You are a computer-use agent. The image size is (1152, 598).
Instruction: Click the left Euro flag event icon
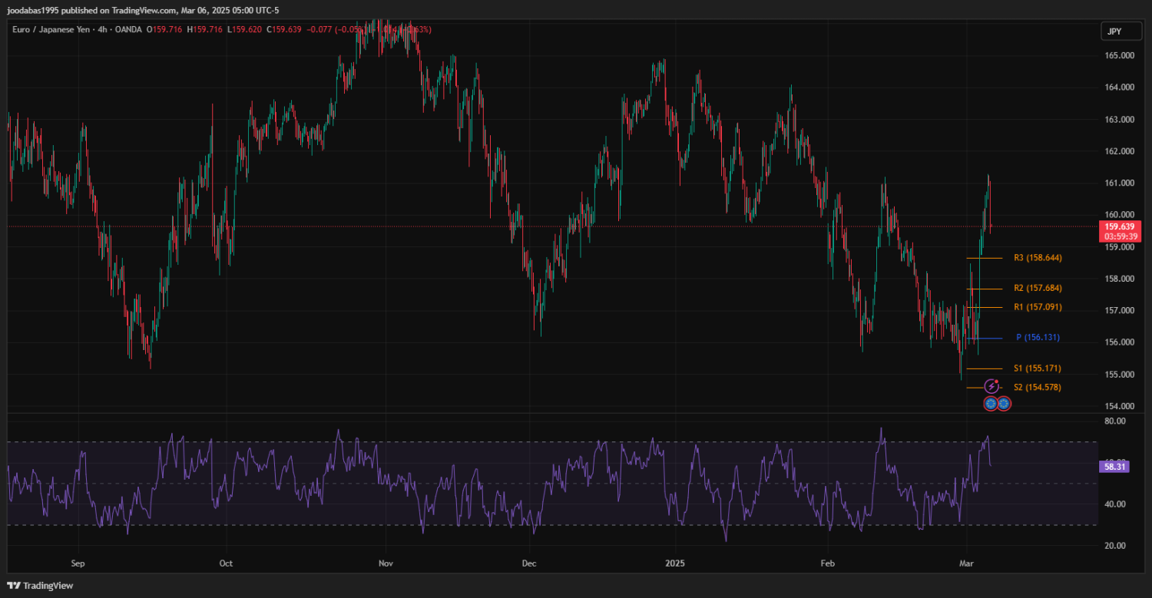coord(991,403)
